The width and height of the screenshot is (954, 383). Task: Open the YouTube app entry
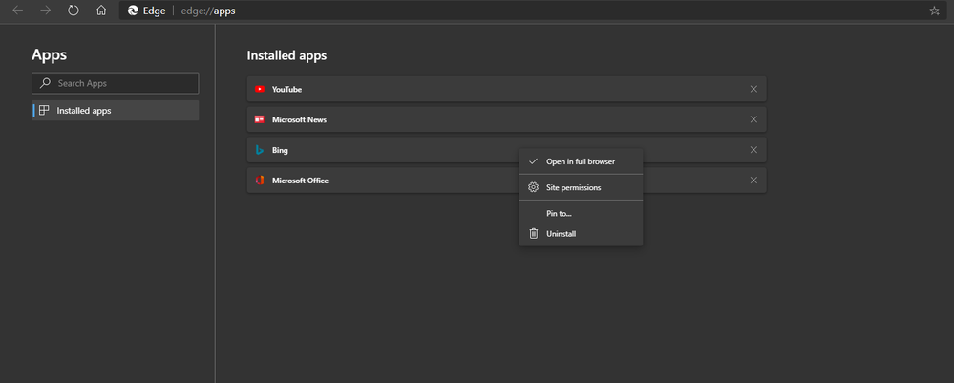pyautogui.click(x=506, y=89)
